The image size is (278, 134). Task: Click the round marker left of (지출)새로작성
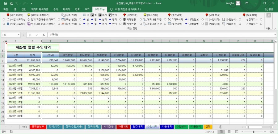click(4, 24)
